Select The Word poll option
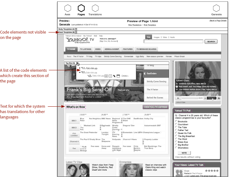 (x=176, y=139)
